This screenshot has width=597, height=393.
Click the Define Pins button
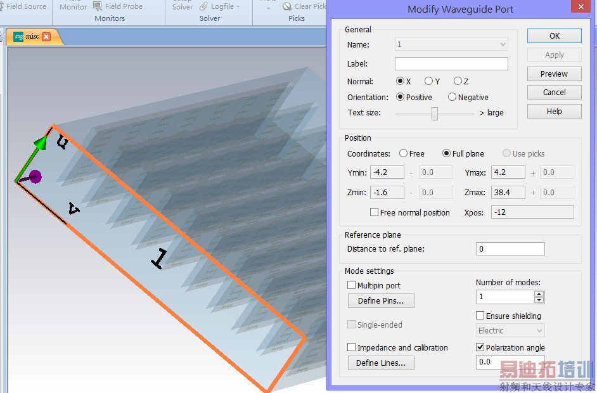click(x=381, y=301)
